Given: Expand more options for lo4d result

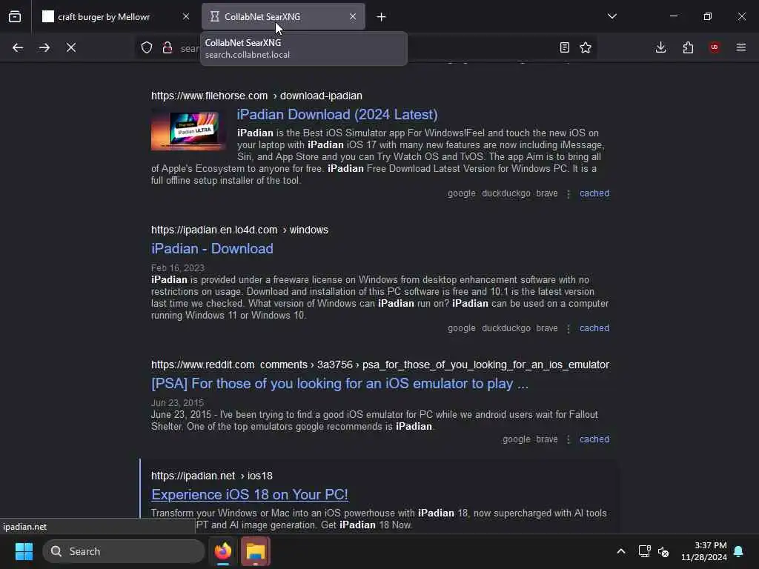Looking at the screenshot, I should click(569, 328).
